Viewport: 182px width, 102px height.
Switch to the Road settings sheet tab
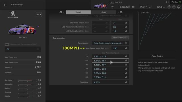click(x=78, y=12)
